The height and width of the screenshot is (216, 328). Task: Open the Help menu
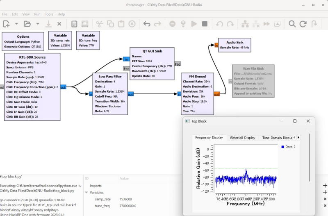point(61,14)
